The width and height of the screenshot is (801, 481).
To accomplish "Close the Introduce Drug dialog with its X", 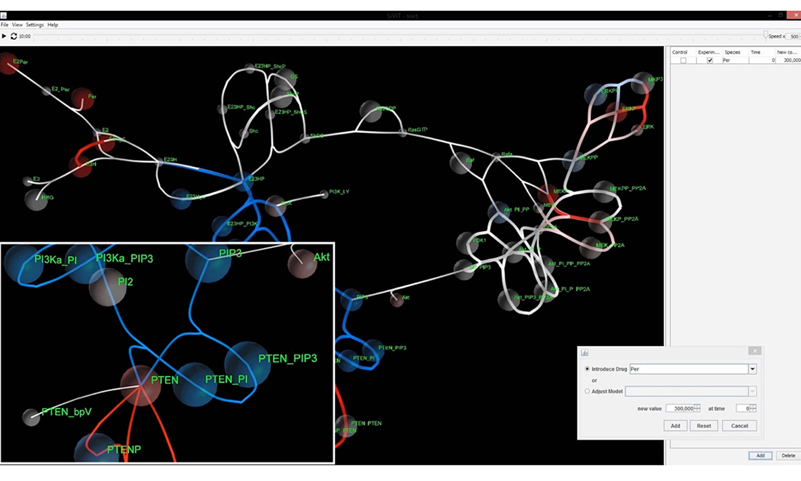I will 755,351.
